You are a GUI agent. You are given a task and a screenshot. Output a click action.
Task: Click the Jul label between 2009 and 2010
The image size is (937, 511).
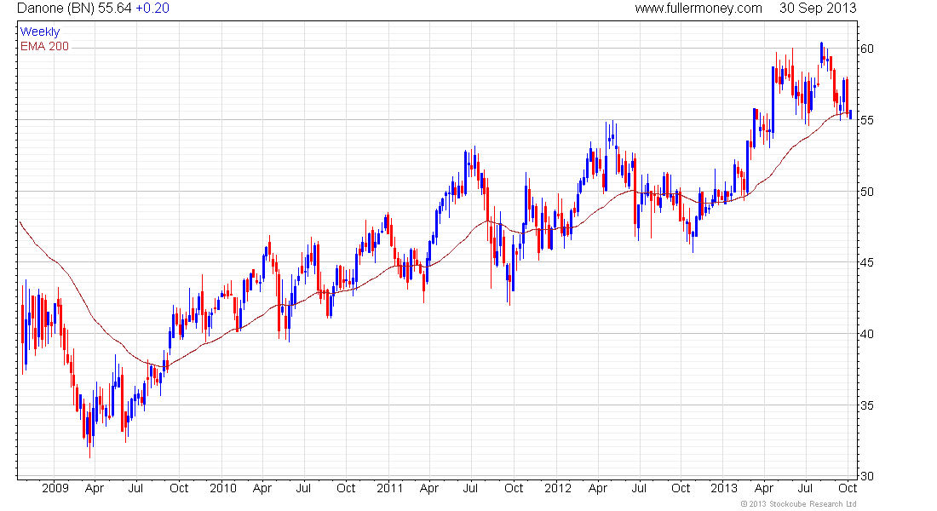pyautogui.click(x=135, y=488)
